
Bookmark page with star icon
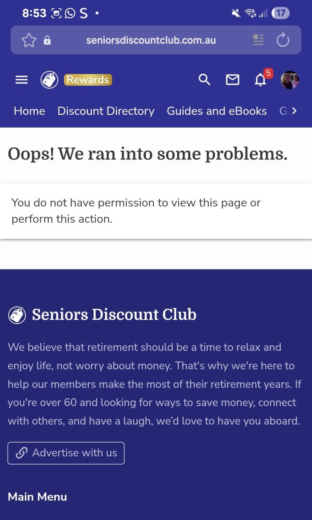coord(29,40)
